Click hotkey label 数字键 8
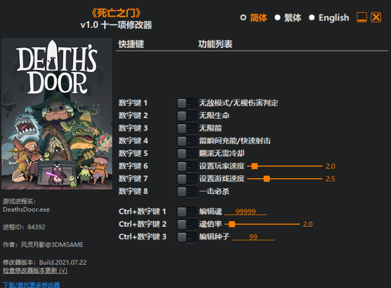391x288 pixels. (x=133, y=191)
